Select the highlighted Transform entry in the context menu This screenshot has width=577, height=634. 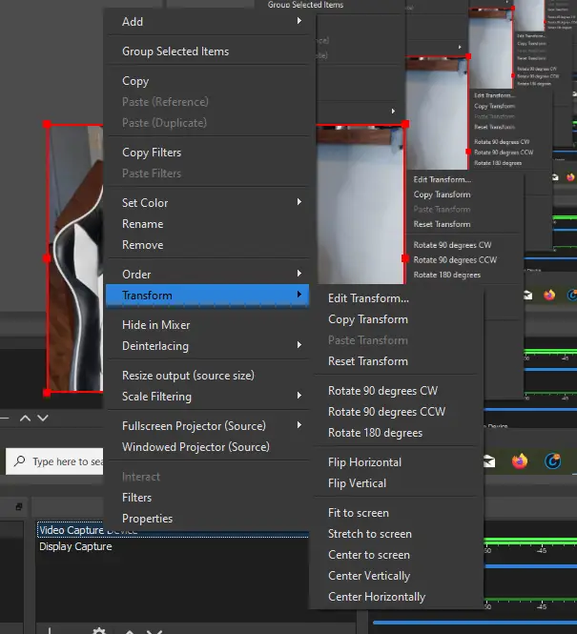pos(207,296)
